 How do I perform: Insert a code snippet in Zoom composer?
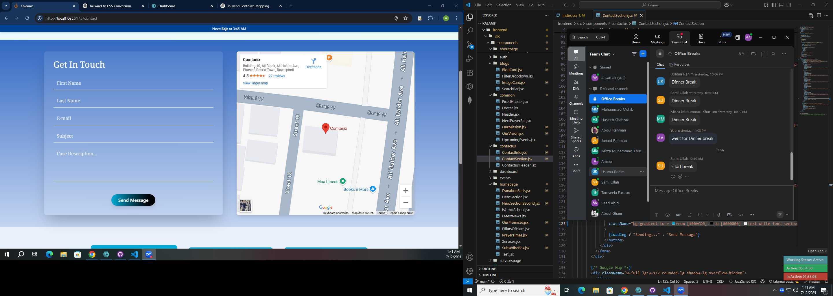[x=740, y=214]
